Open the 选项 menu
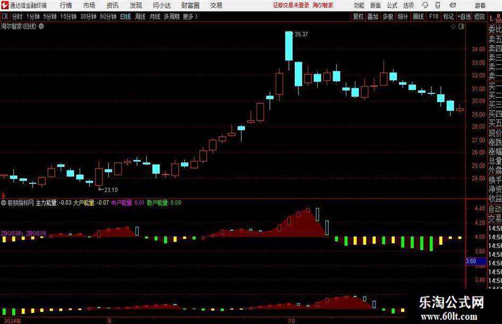The height and width of the screenshot is (324, 502). [x=408, y=5]
